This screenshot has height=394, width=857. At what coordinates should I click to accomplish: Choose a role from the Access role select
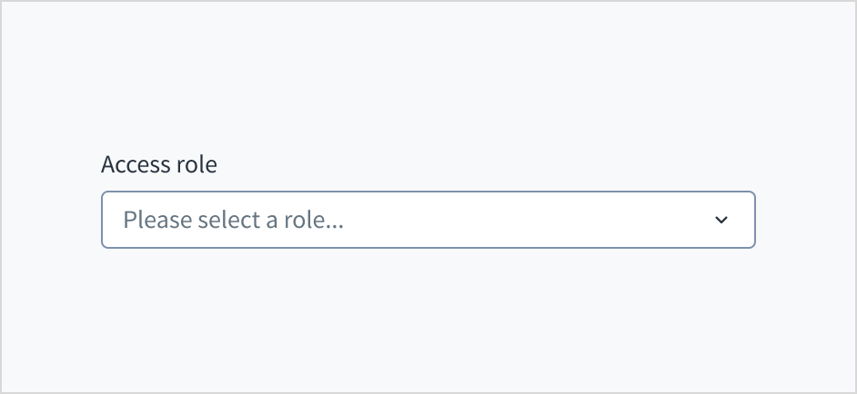pos(428,220)
